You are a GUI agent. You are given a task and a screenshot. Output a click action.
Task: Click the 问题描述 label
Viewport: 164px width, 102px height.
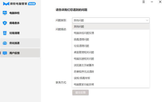coord(61,29)
